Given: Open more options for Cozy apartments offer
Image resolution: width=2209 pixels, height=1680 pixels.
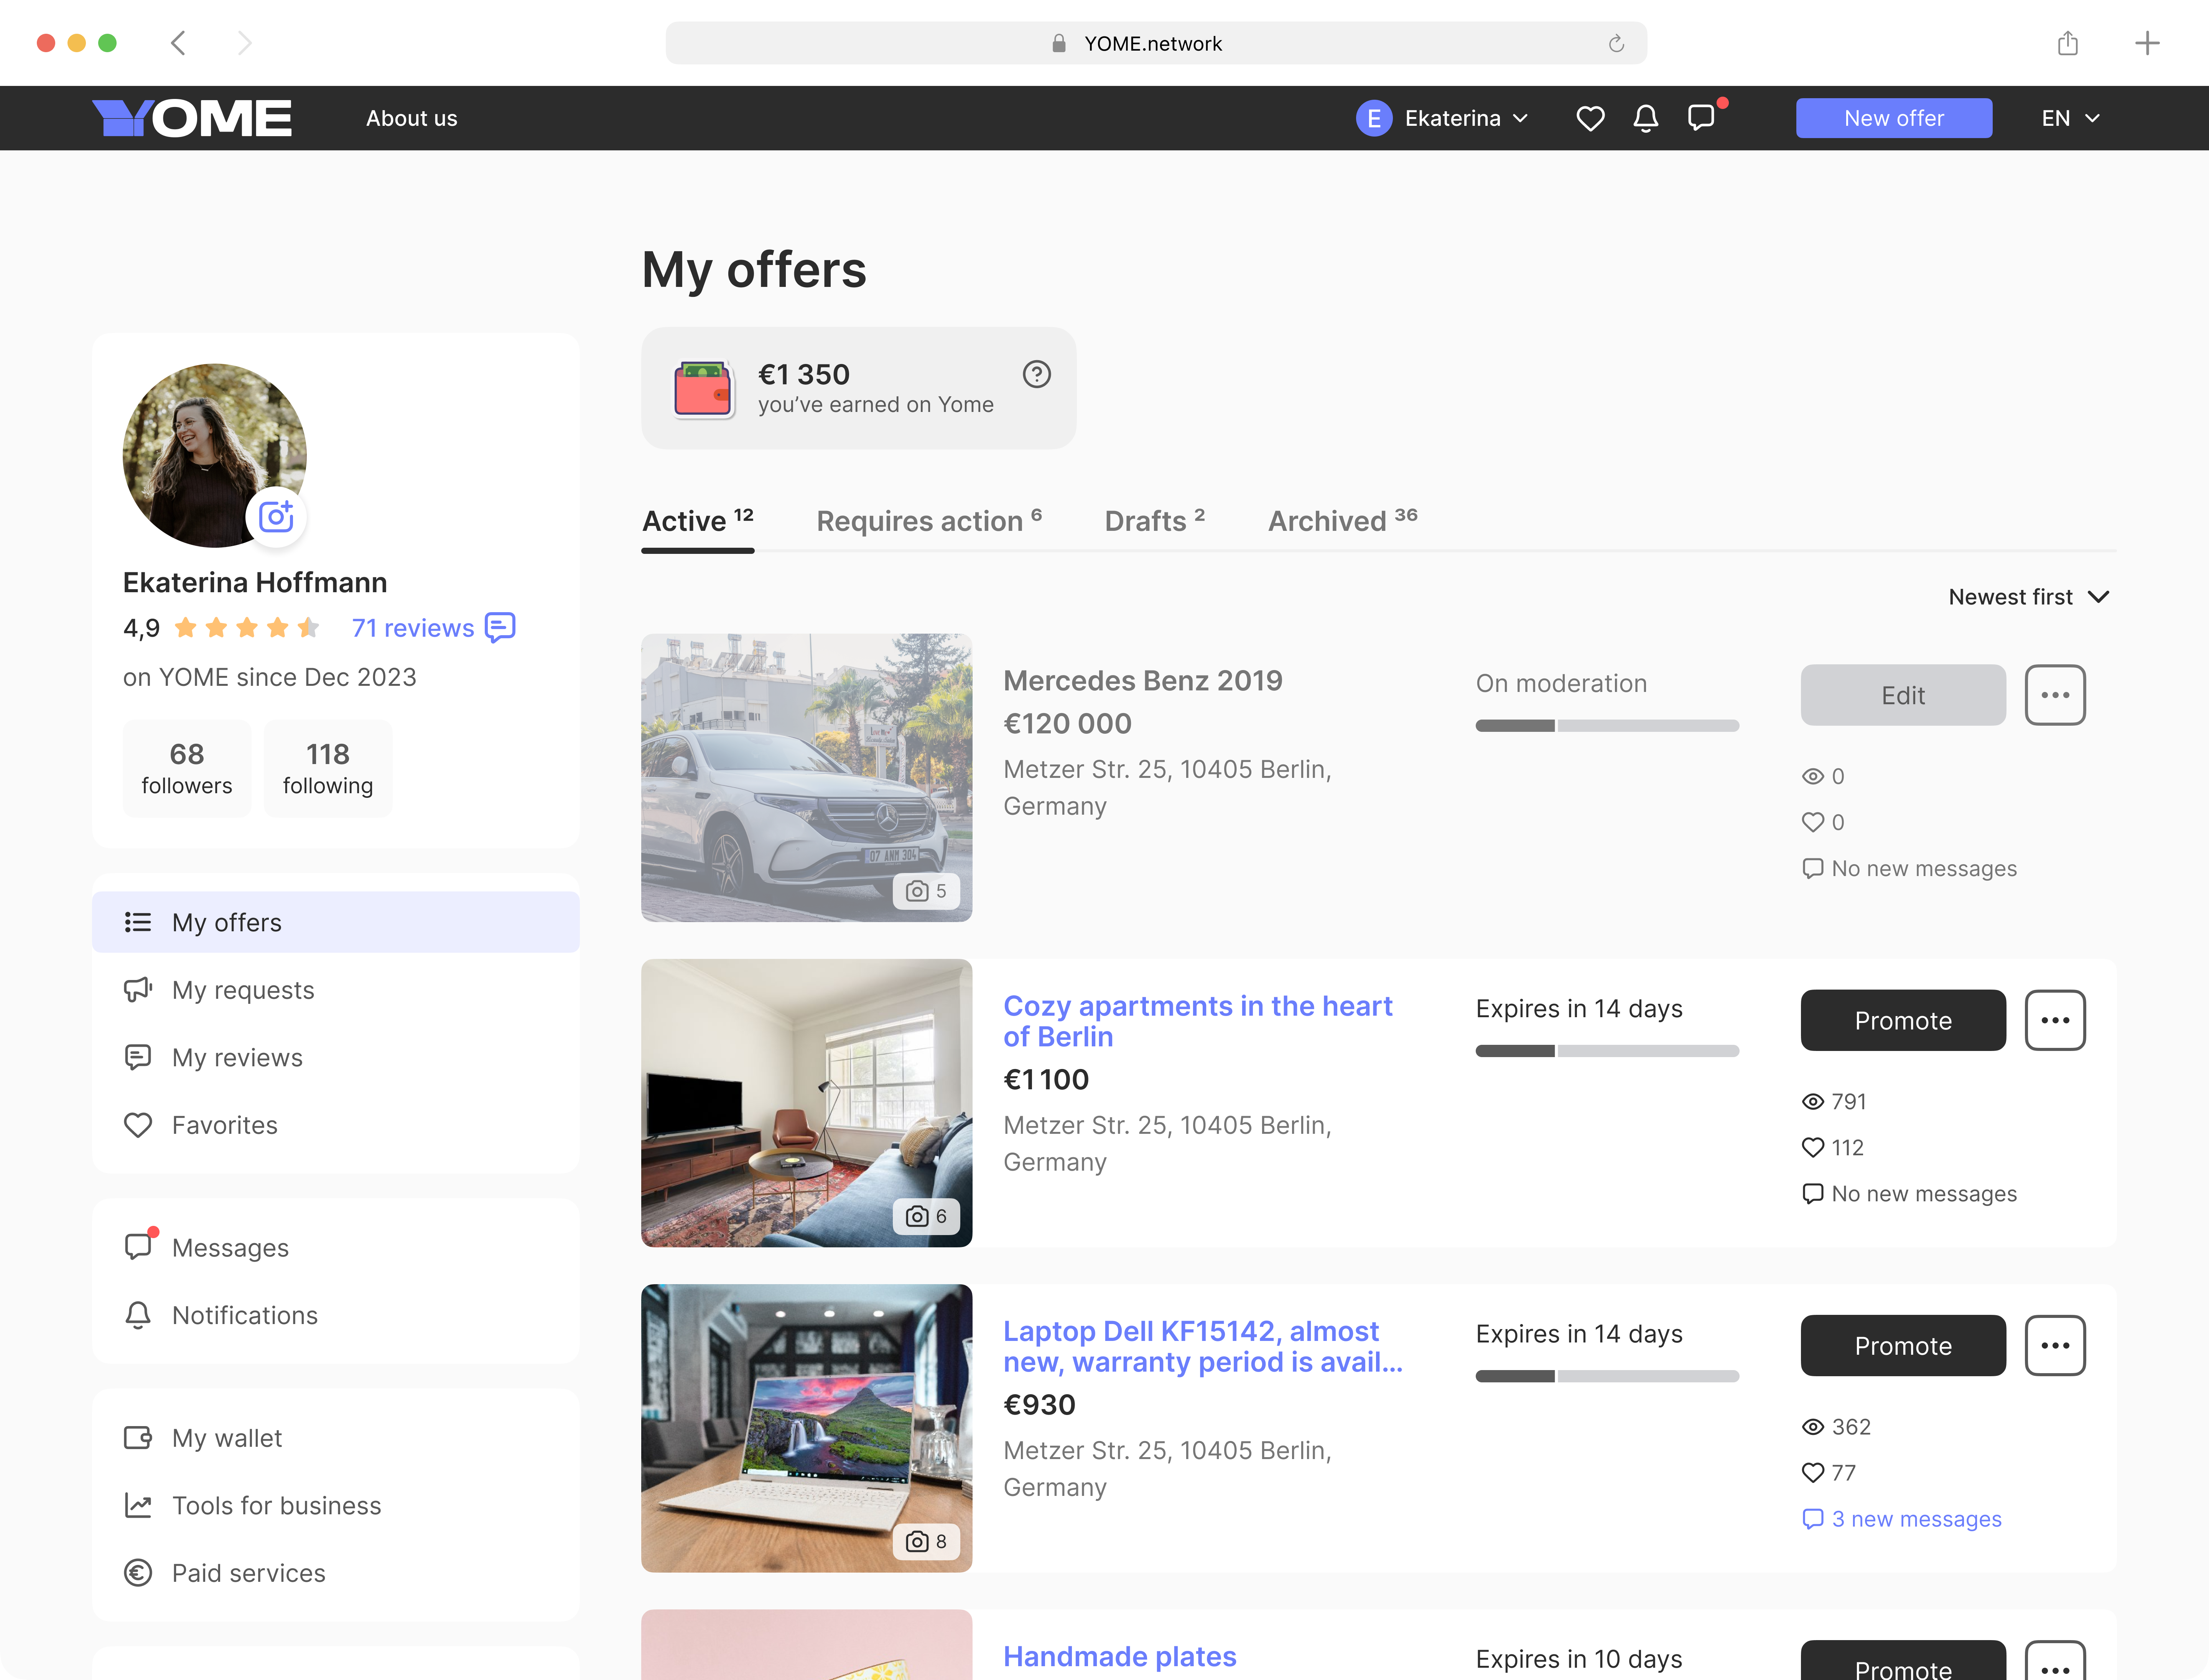Looking at the screenshot, I should click(x=2055, y=1020).
